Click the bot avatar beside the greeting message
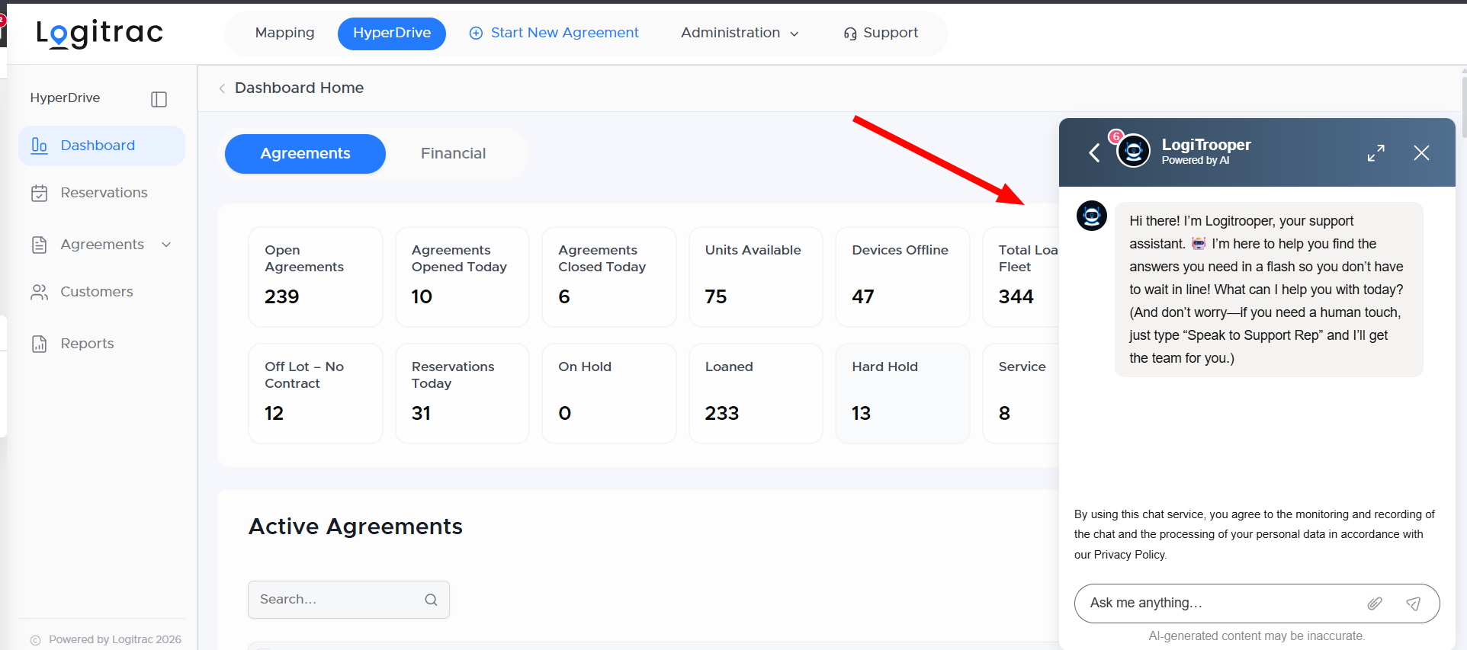This screenshot has width=1467, height=650. click(1092, 216)
